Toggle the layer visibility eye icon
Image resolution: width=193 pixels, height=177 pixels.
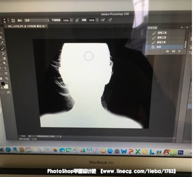[190, 106]
